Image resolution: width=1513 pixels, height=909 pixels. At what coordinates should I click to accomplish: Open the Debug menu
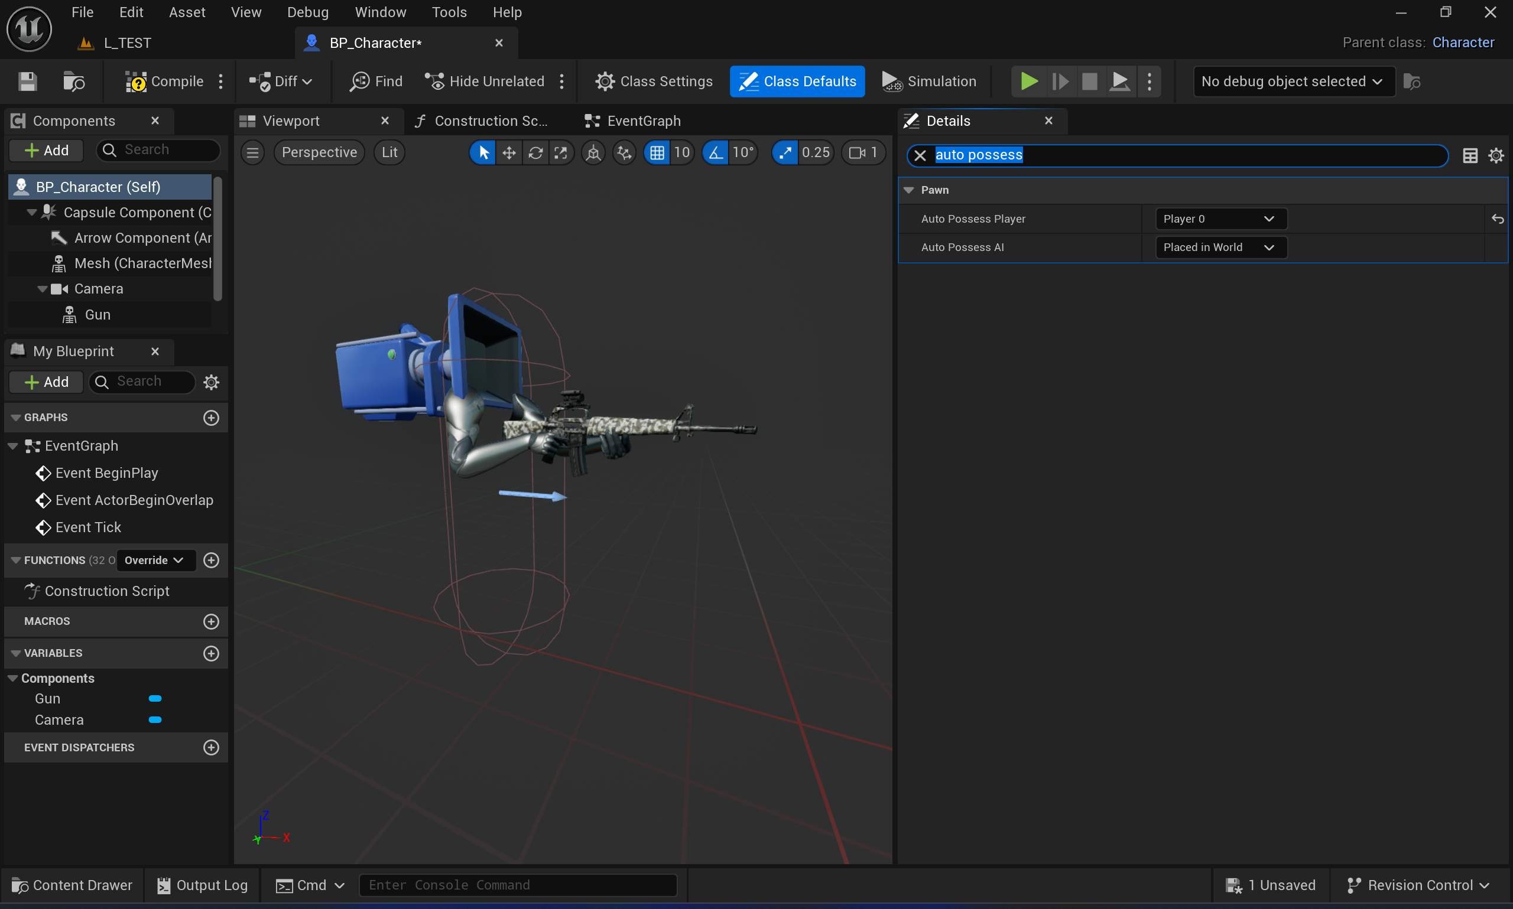tap(308, 12)
